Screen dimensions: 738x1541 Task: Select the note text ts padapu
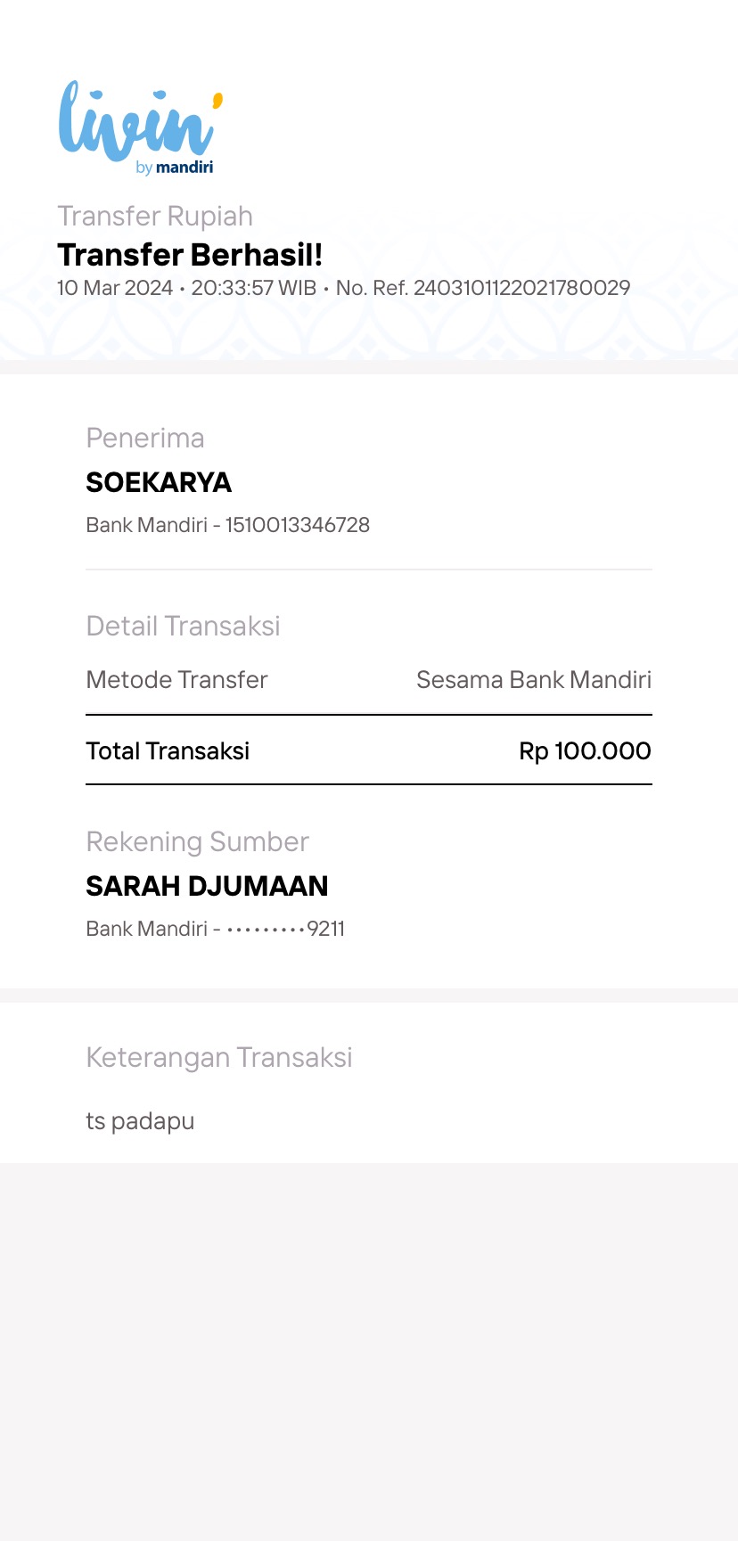(x=140, y=1121)
